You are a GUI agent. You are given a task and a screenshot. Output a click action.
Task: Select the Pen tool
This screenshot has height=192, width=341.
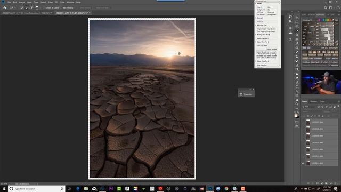click(297, 83)
